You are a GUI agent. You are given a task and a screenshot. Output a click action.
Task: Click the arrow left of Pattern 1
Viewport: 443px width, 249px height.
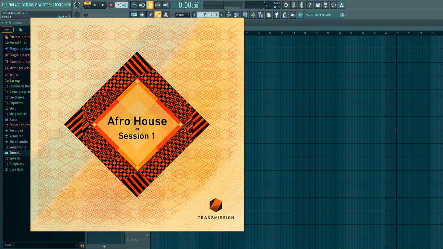click(x=195, y=15)
